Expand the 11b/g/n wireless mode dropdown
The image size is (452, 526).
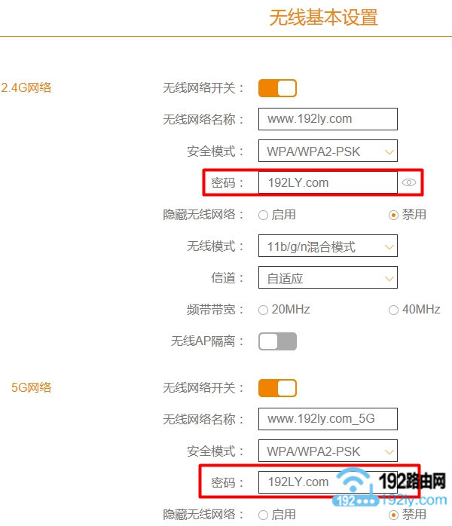(x=328, y=246)
